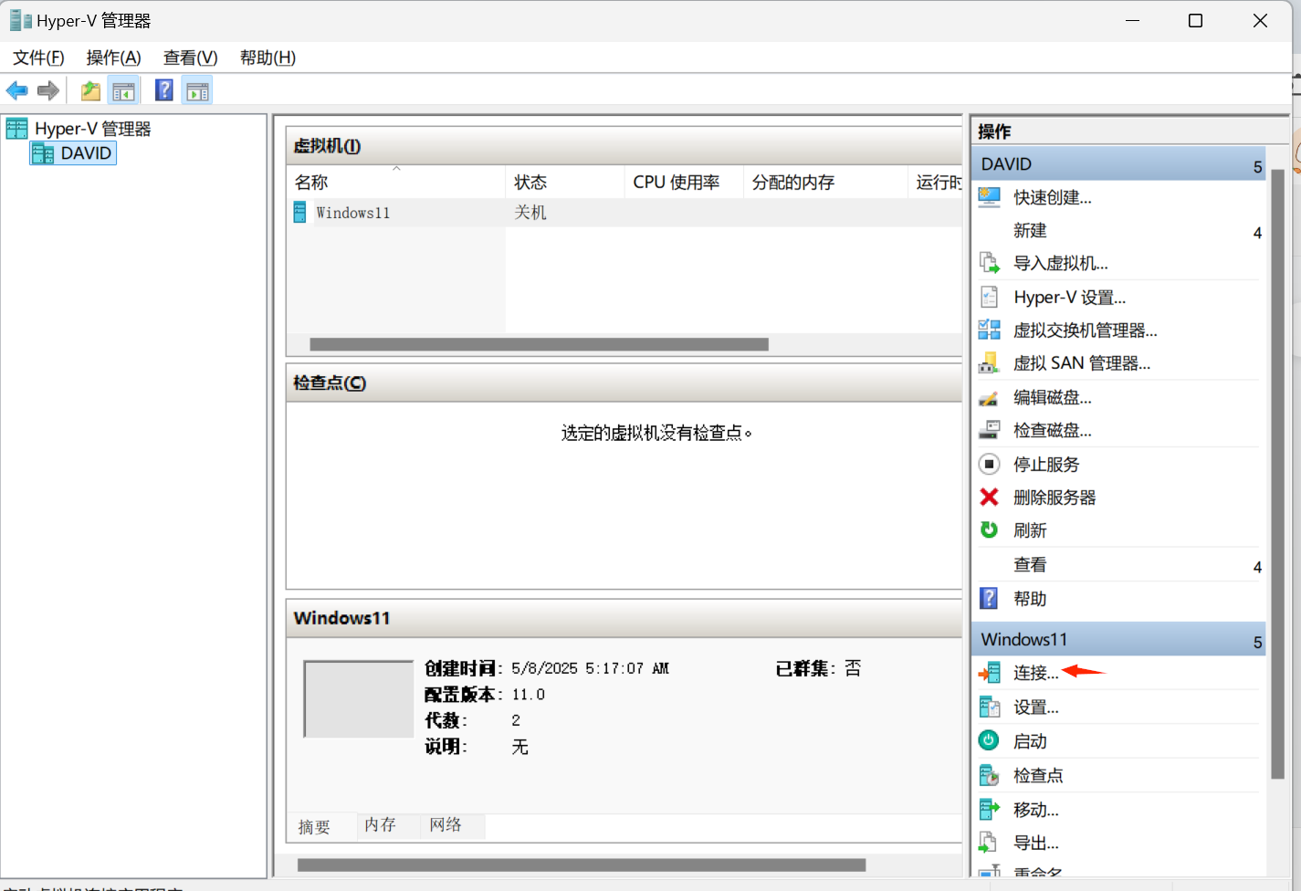Select the Windows11 name cell
This screenshot has width=1301, height=891.
(353, 213)
